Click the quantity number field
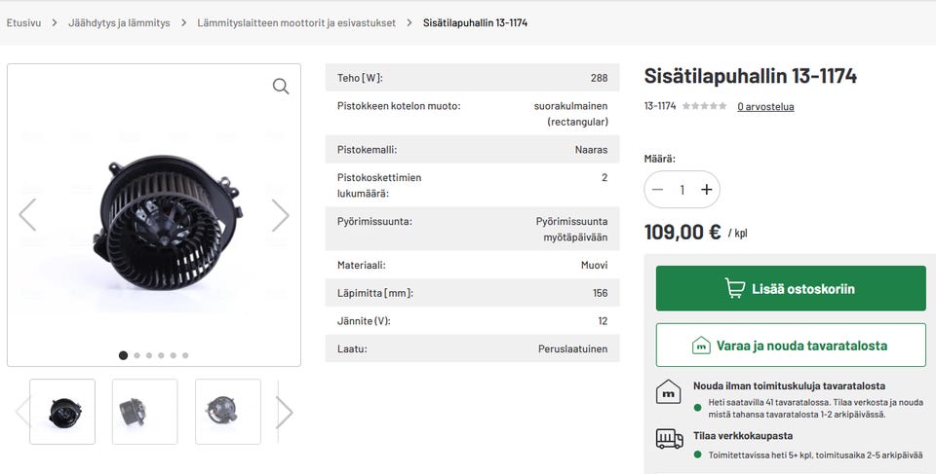 pos(682,190)
